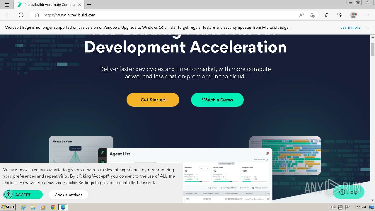Select the Microsoft Edge taskbar icon
Image resolution: width=375 pixels, height=211 pixels.
pos(63,207)
